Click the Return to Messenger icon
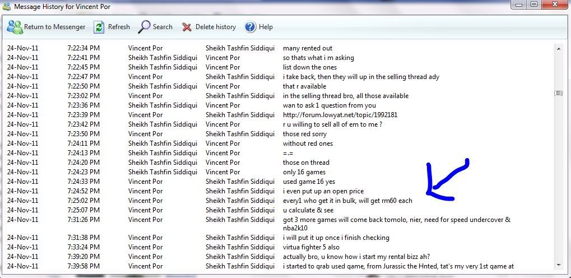The height and width of the screenshot is (278, 571). click(x=15, y=27)
